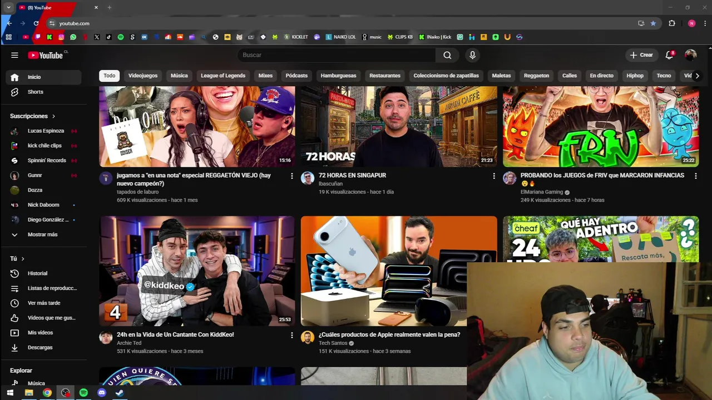712x400 pixels.
Task: Select Coleccionismo de zapatillas chip
Action: point(446,76)
